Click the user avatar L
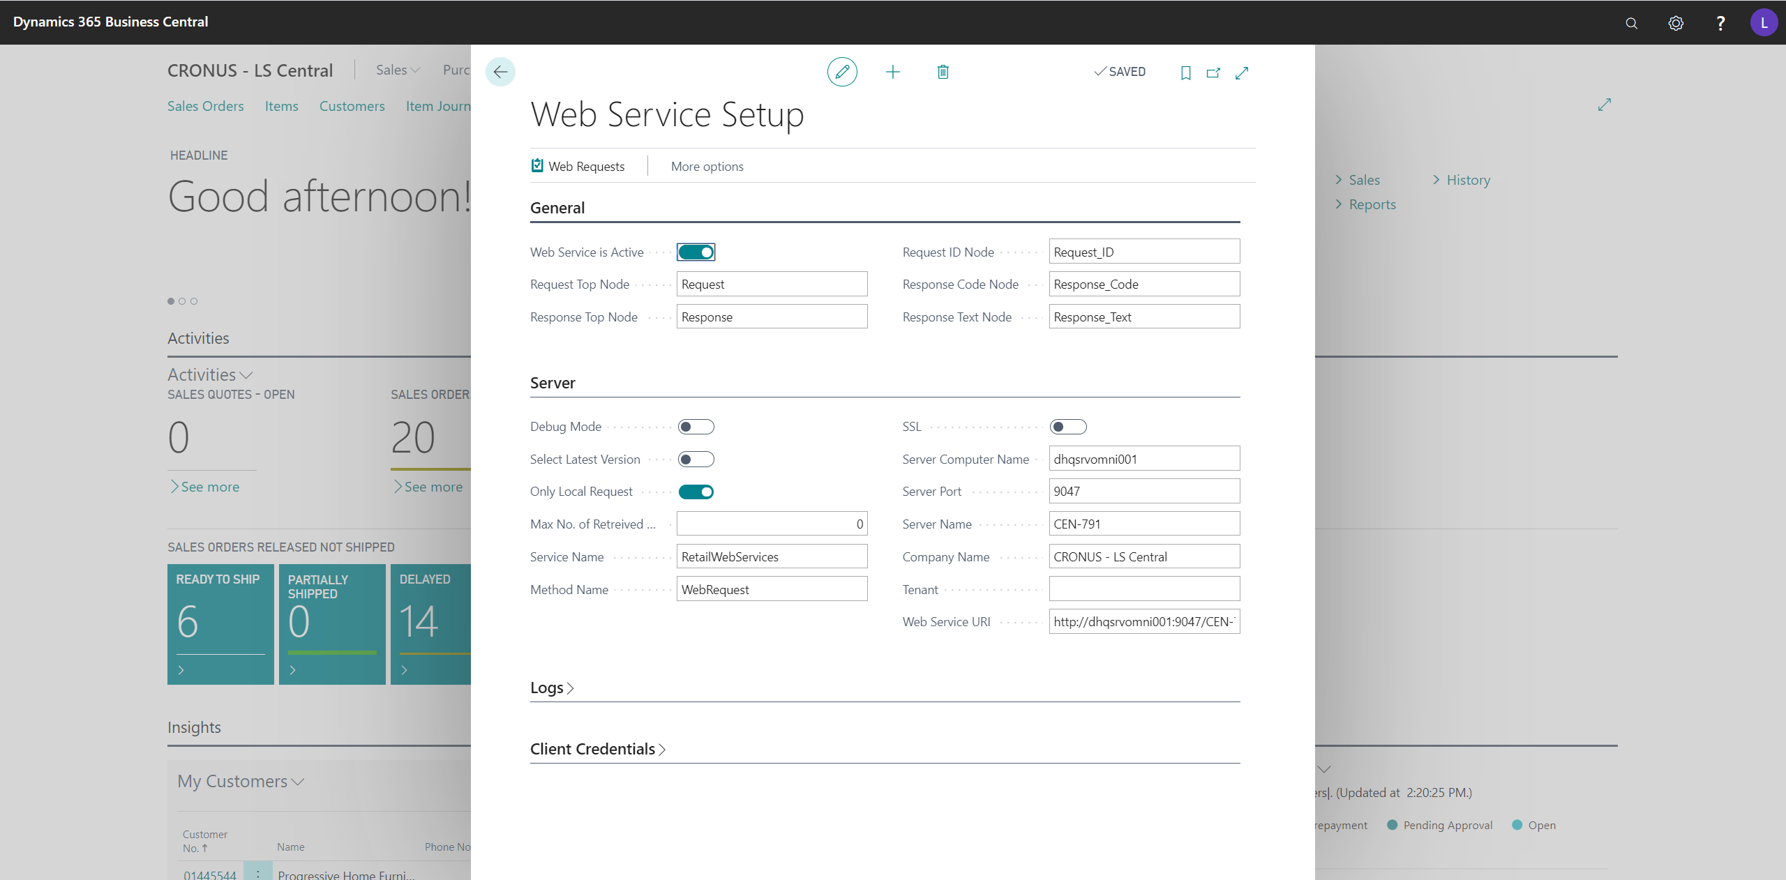The height and width of the screenshot is (880, 1786). pos(1764,22)
